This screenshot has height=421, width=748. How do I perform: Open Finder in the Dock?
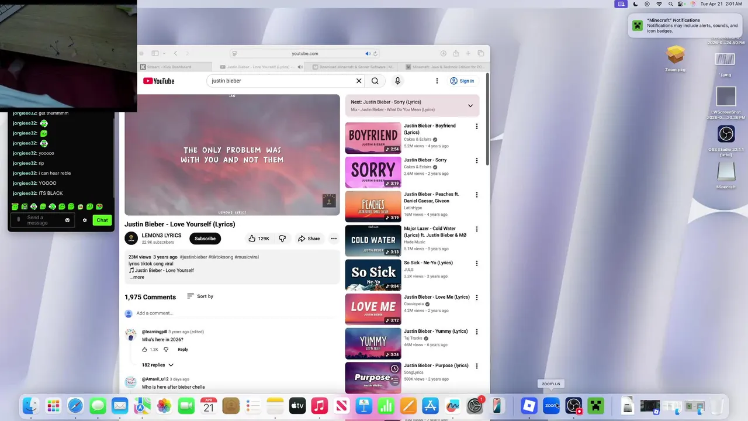pyautogui.click(x=31, y=405)
